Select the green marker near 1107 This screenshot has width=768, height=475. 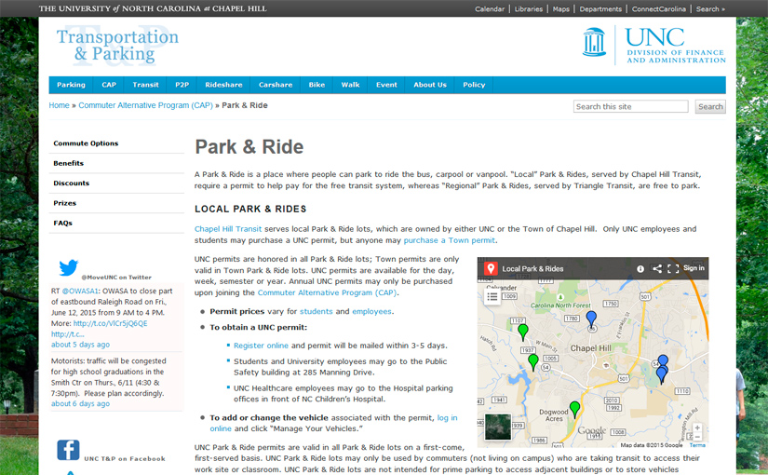coord(522,332)
